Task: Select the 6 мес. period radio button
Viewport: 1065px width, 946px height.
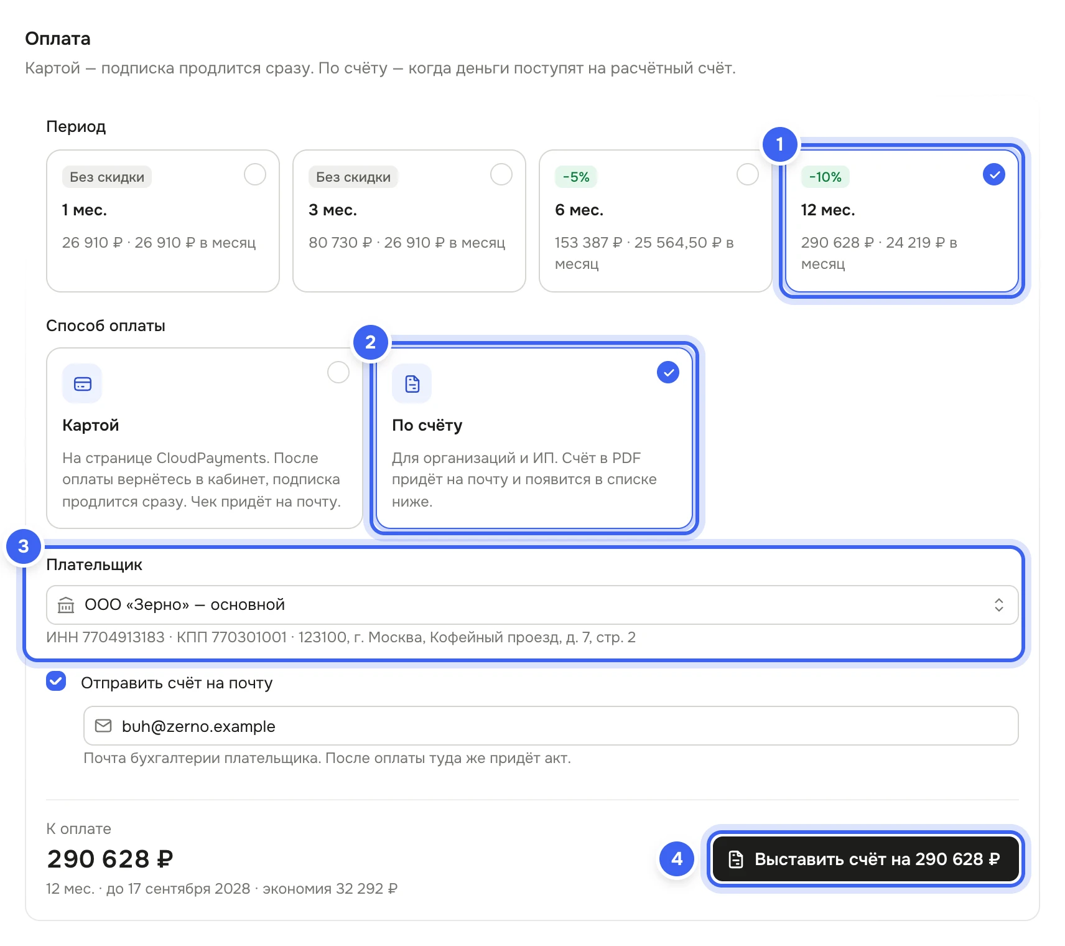Action: tap(748, 174)
